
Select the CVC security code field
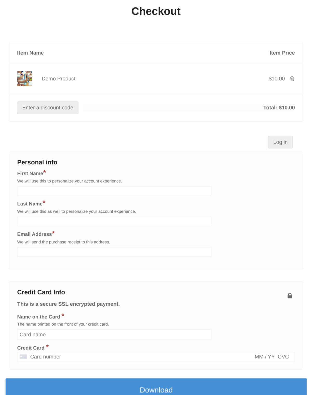point(283,357)
